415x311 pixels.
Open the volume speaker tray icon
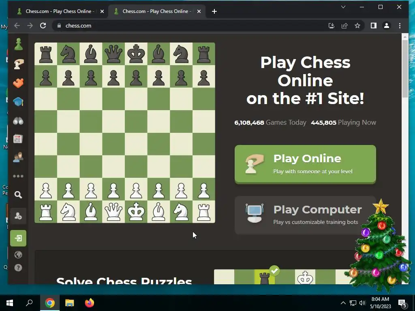362,303
